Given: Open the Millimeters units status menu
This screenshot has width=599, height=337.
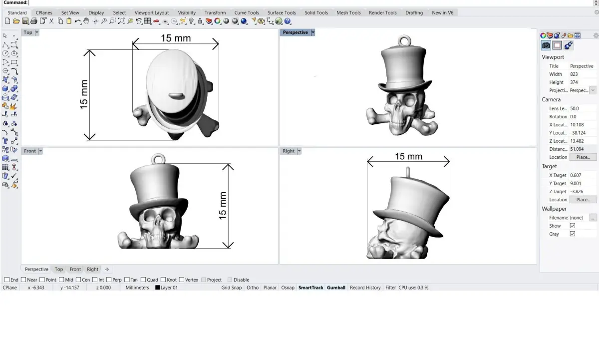Looking at the screenshot, I should click(x=137, y=288).
